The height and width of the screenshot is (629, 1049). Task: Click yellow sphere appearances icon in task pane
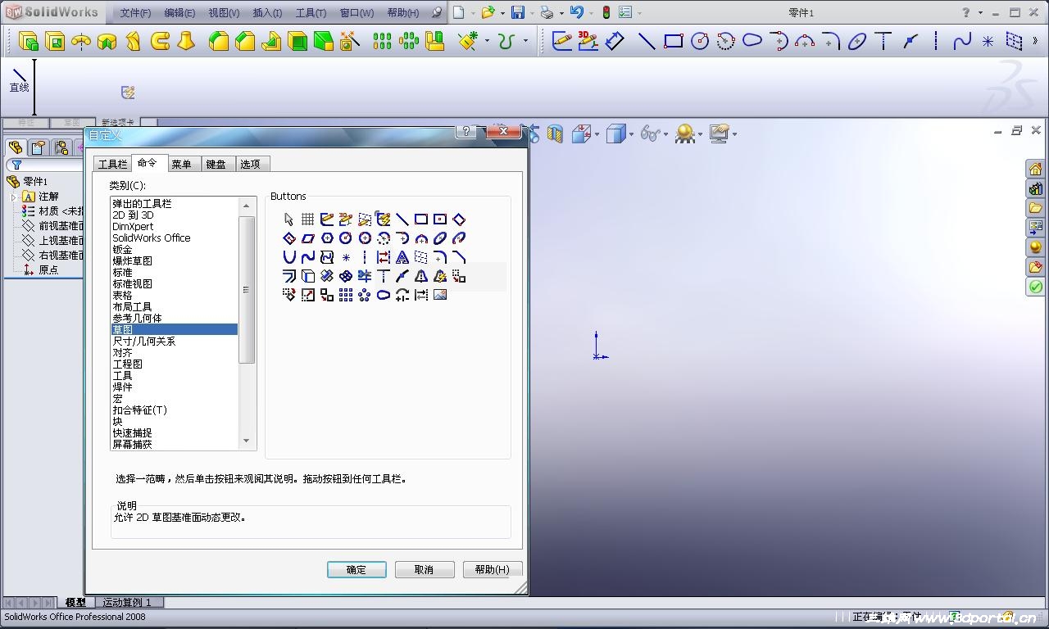tap(1036, 247)
